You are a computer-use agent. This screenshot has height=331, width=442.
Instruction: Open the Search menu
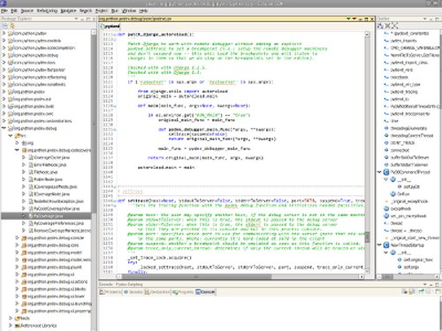click(86, 11)
